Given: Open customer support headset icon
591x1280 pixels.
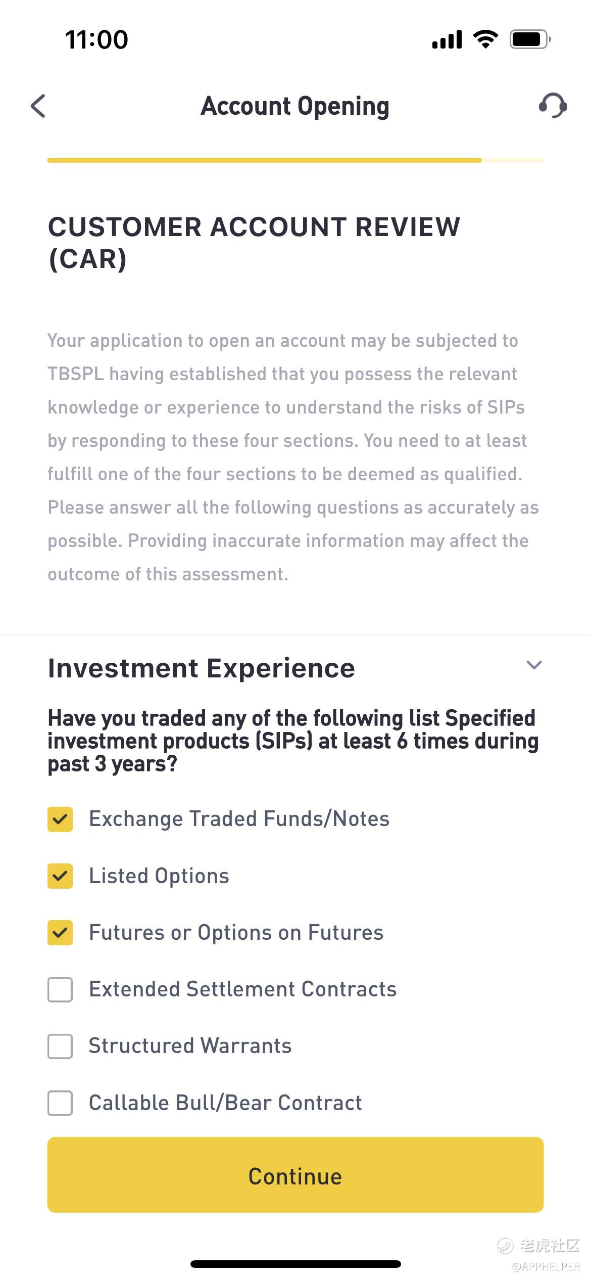Looking at the screenshot, I should (553, 106).
